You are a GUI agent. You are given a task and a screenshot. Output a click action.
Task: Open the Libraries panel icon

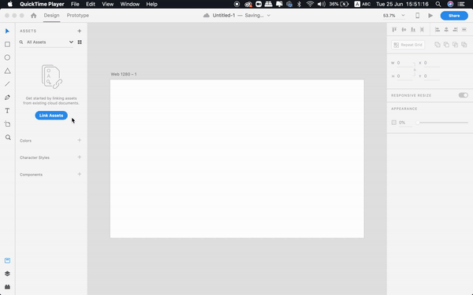(8, 260)
